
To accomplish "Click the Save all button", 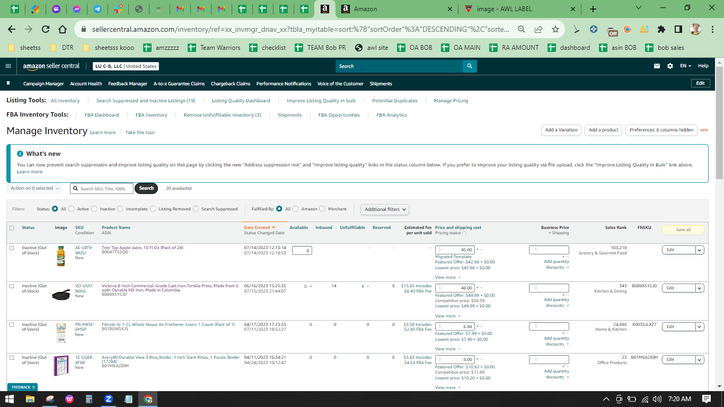I will point(683,229).
